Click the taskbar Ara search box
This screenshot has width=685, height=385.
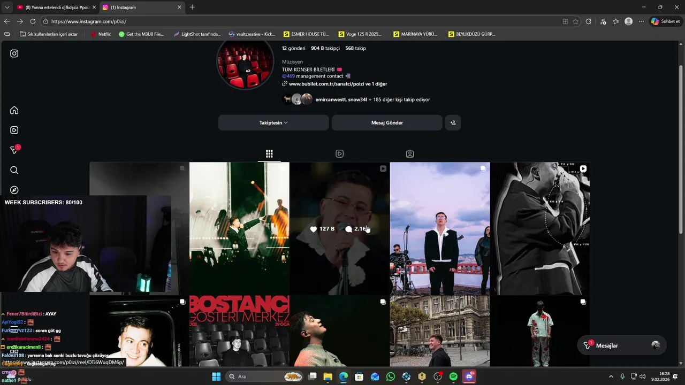pos(265,376)
